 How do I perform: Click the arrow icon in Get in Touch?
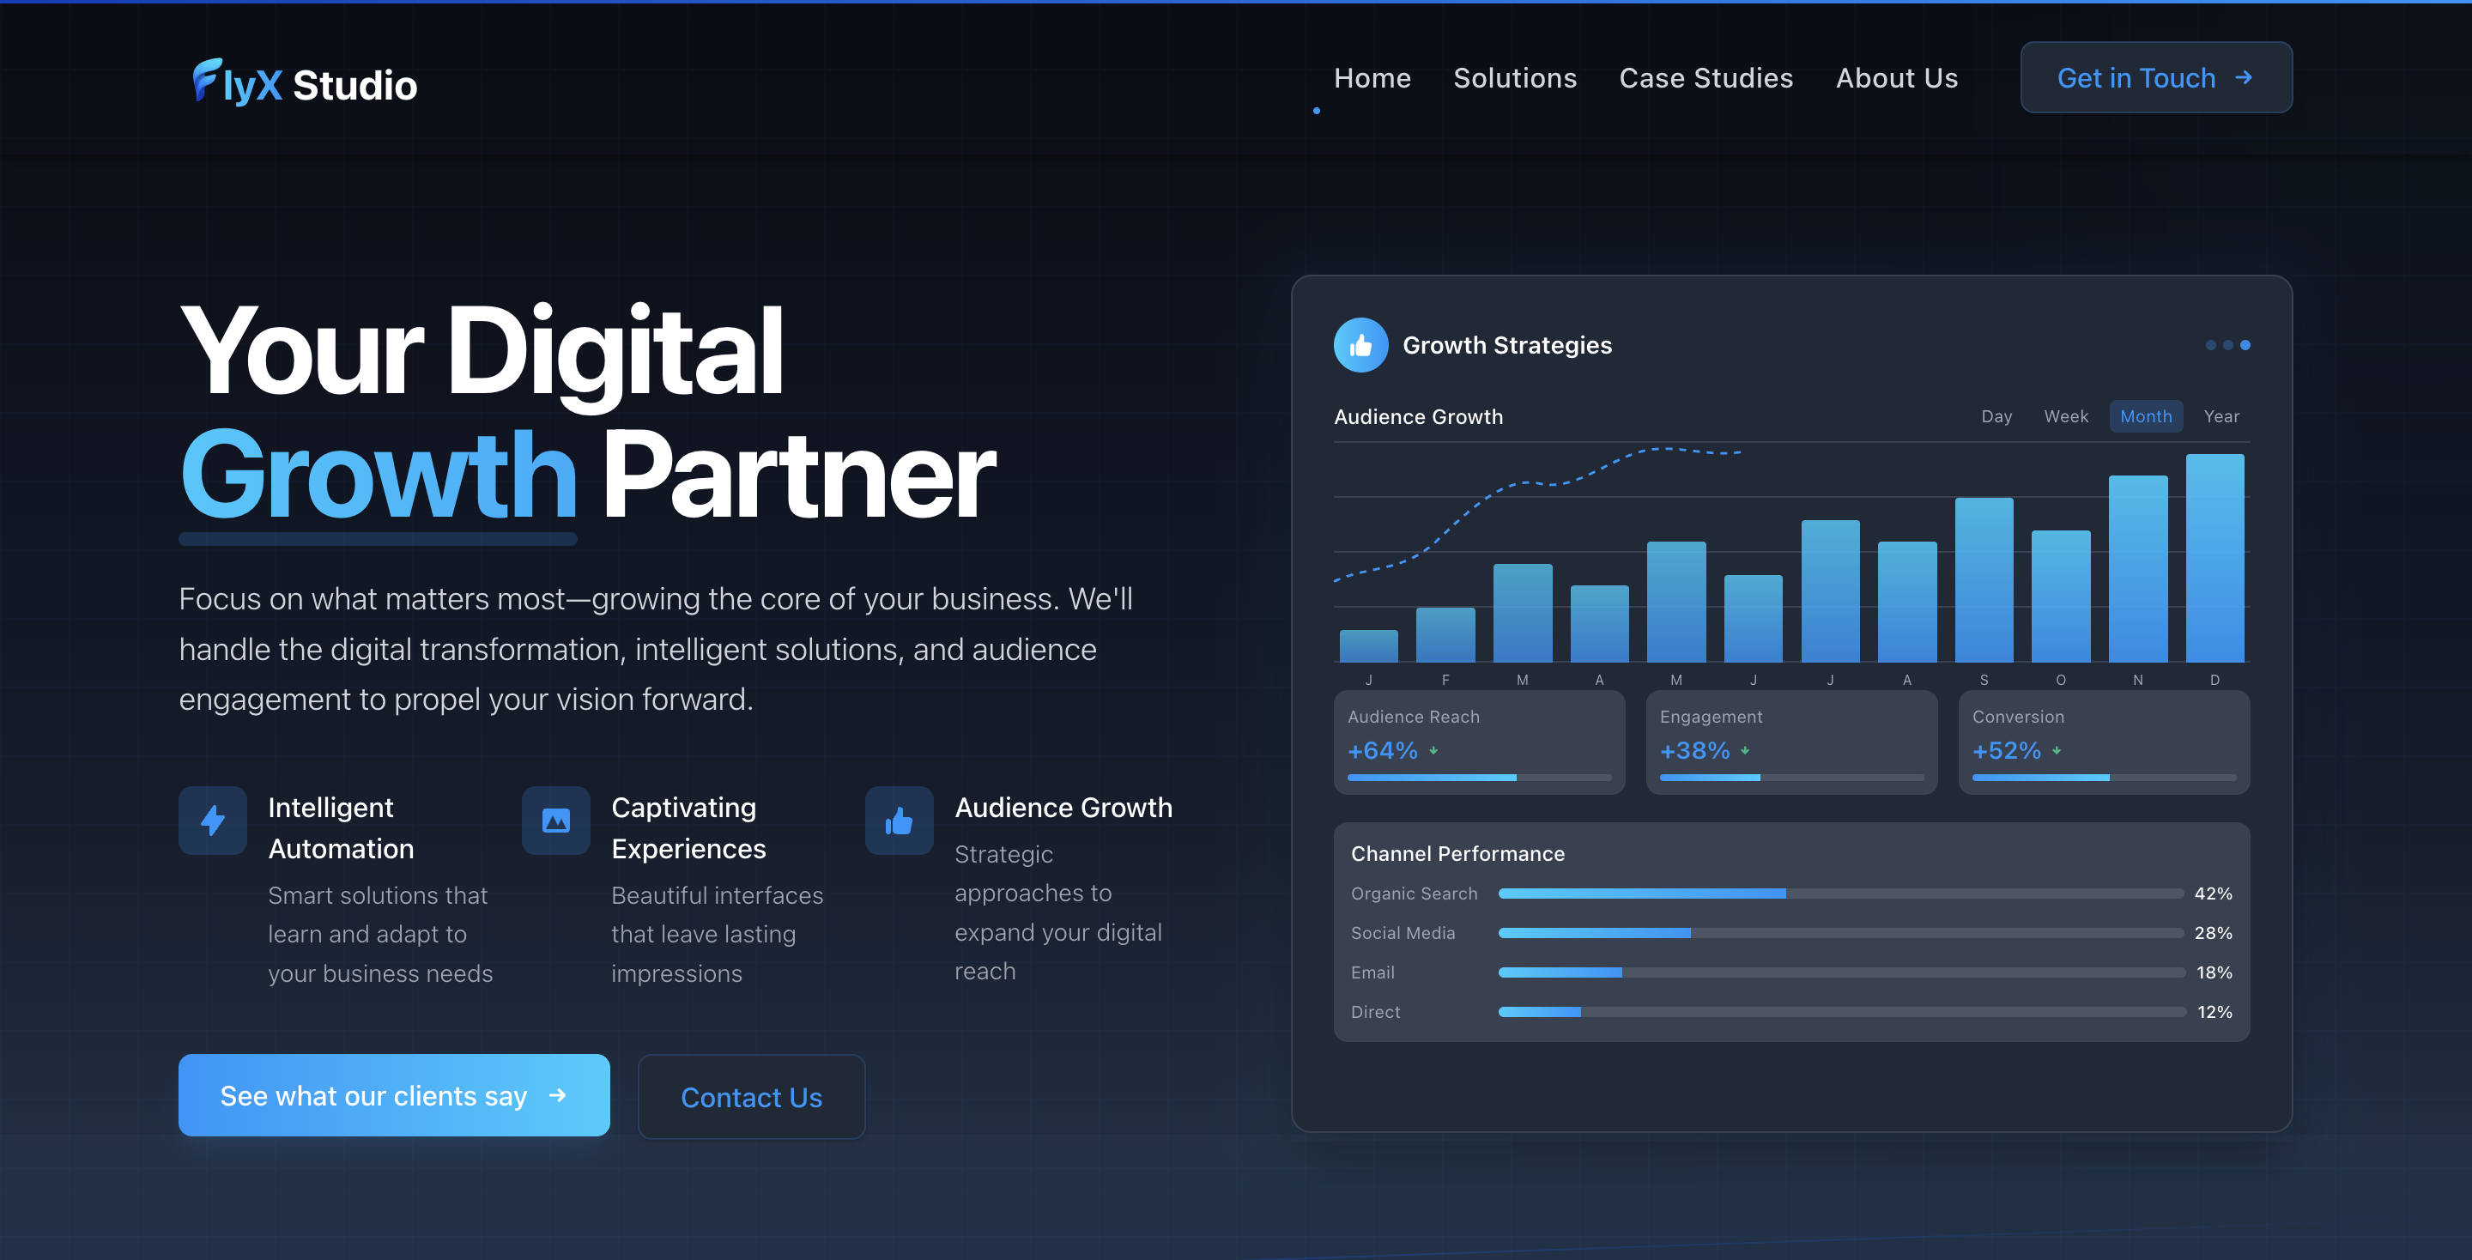click(2244, 78)
